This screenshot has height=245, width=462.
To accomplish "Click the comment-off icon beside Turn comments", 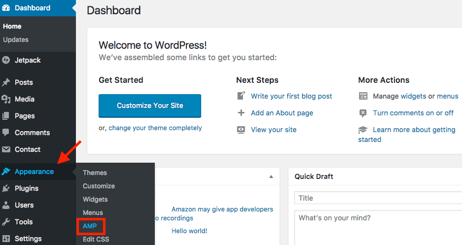I will 363,113.
